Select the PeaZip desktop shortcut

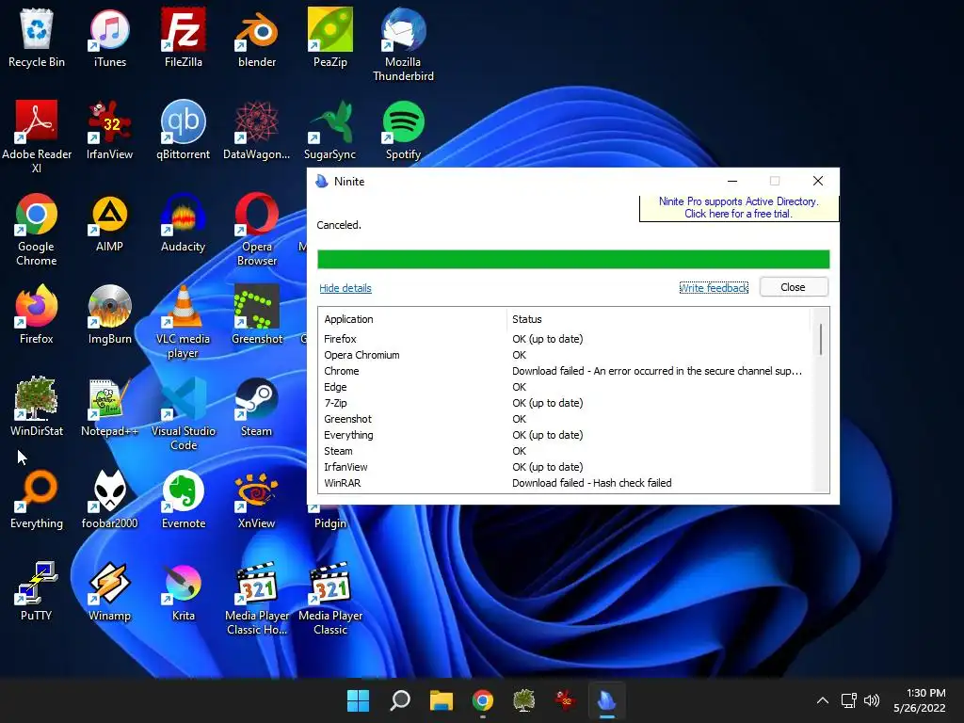tap(330, 38)
